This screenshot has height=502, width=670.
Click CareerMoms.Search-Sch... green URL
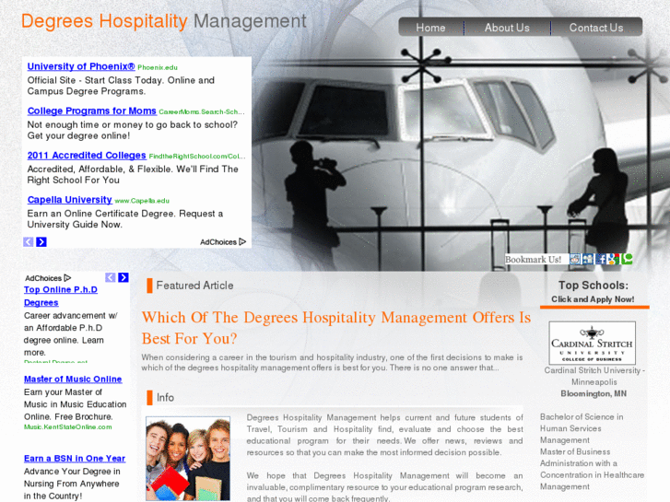[202, 112]
